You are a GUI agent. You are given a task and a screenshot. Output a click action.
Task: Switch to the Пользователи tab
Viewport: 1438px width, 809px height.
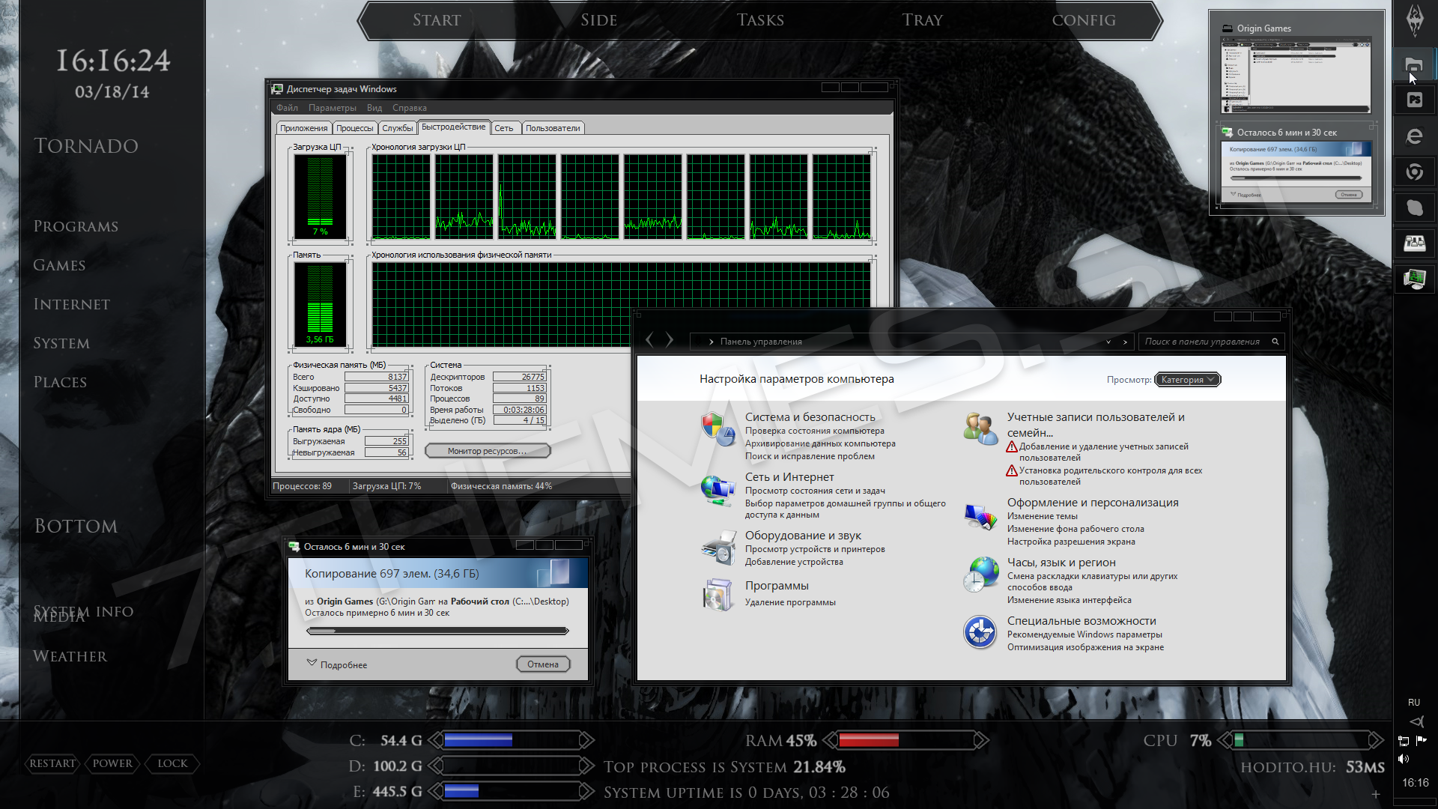(553, 128)
